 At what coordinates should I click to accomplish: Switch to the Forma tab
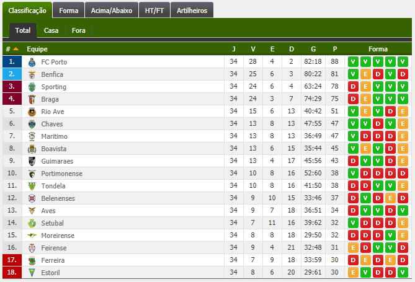pos(69,10)
